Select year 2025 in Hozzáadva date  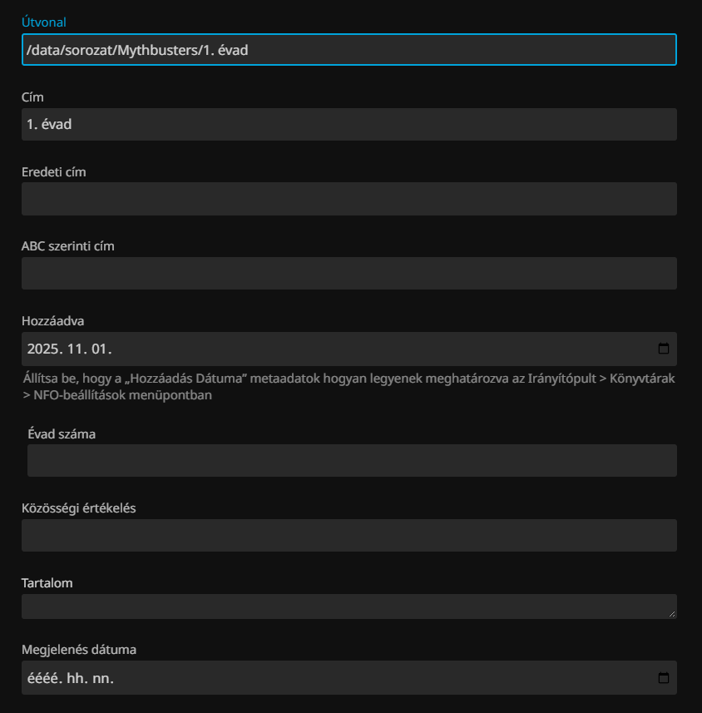click(x=44, y=349)
